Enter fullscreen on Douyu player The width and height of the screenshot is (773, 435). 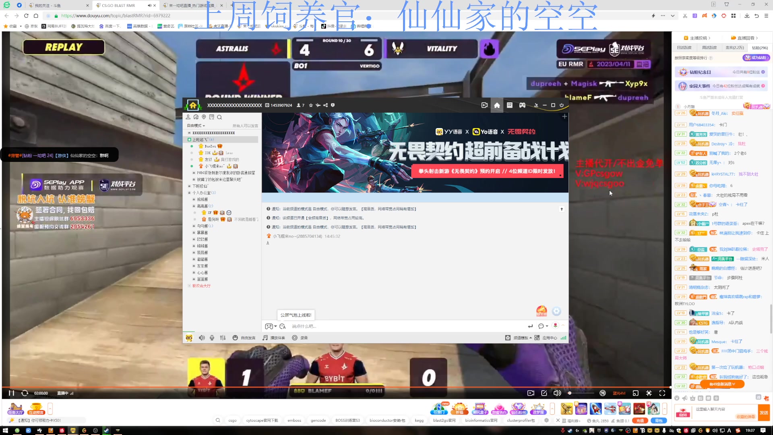662,393
